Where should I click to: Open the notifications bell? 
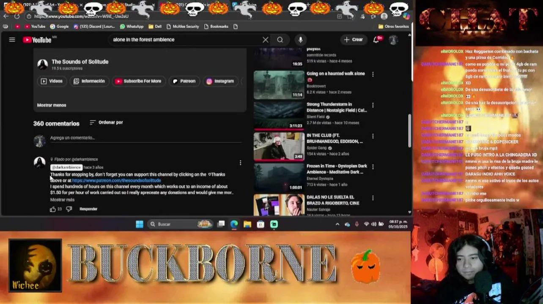point(376,40)
